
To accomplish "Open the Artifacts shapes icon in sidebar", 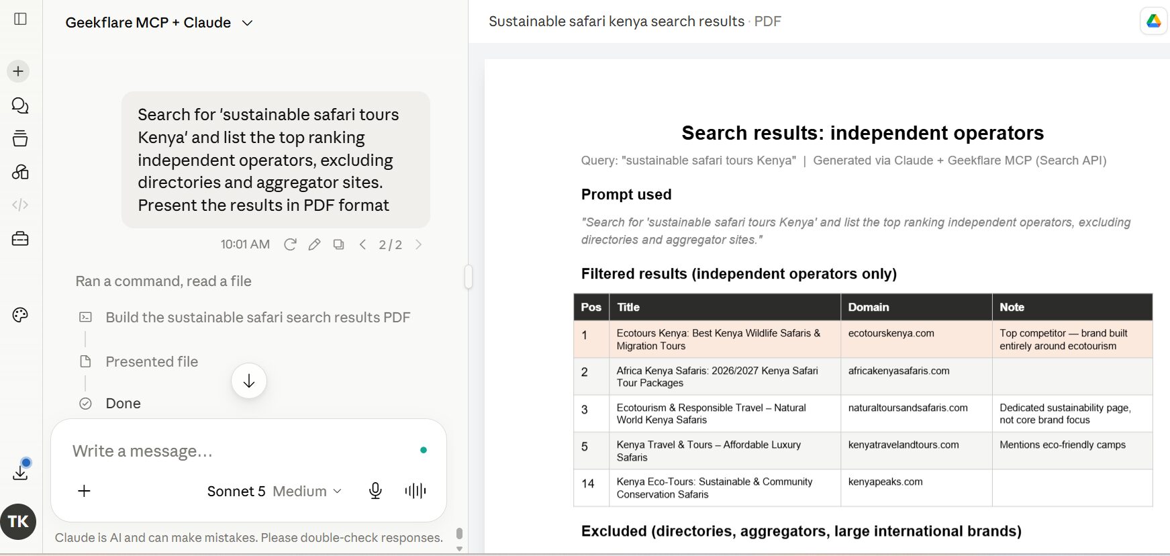I will tap(20, 172).
